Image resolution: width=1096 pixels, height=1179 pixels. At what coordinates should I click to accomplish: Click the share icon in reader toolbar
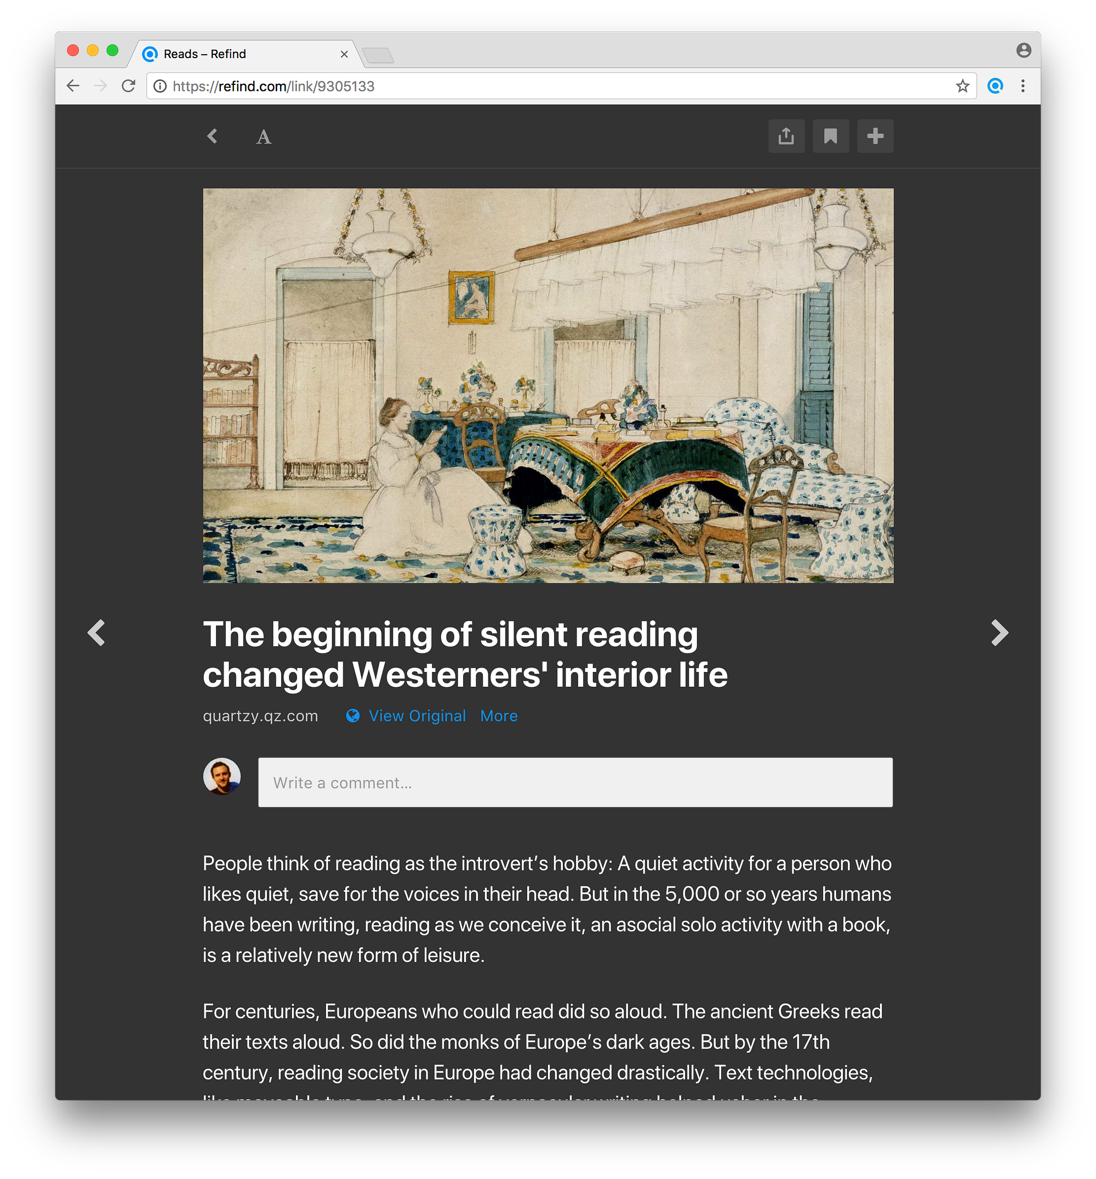pos(786,136)
